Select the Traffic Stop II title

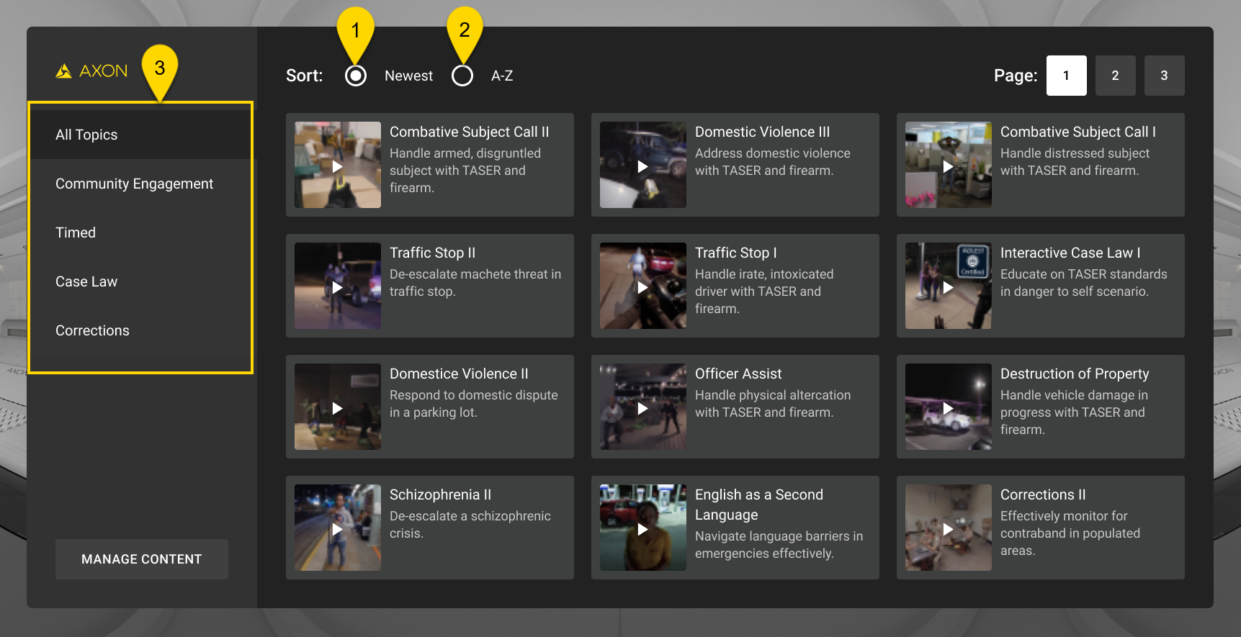point(432,253)
